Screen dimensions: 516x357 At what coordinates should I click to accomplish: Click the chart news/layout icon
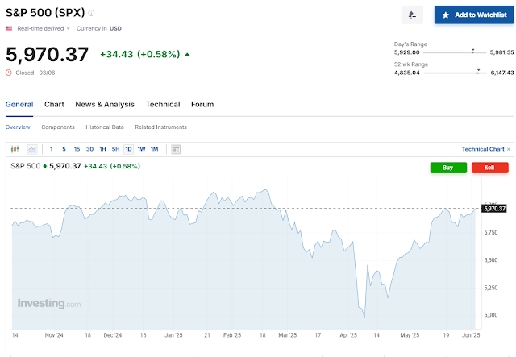point(176,149)
